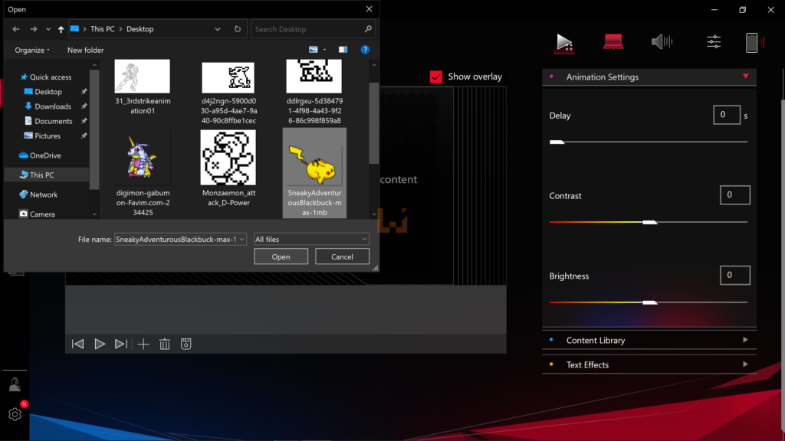Screen dimensions: 785x441
Task: Click the Contrast value input box
Action: (x=735, y=195)
